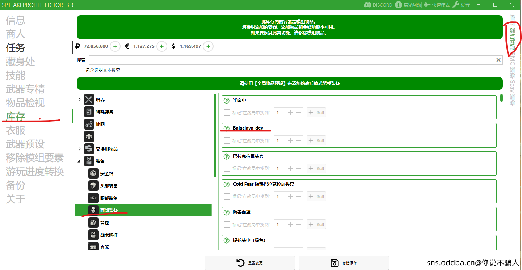The width and height of the screenshot is (522, 270).
Task: Open the 常见问题 FAQ info icon
Action: pos(399,5)
